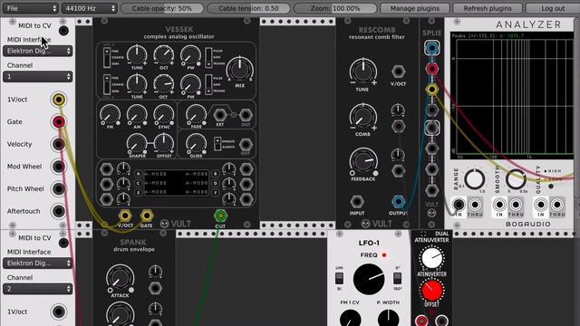This screenshot has height=326, width=580.
Task: Adjust the Zoom 100% slider
Action: click(x=335, y=8)
